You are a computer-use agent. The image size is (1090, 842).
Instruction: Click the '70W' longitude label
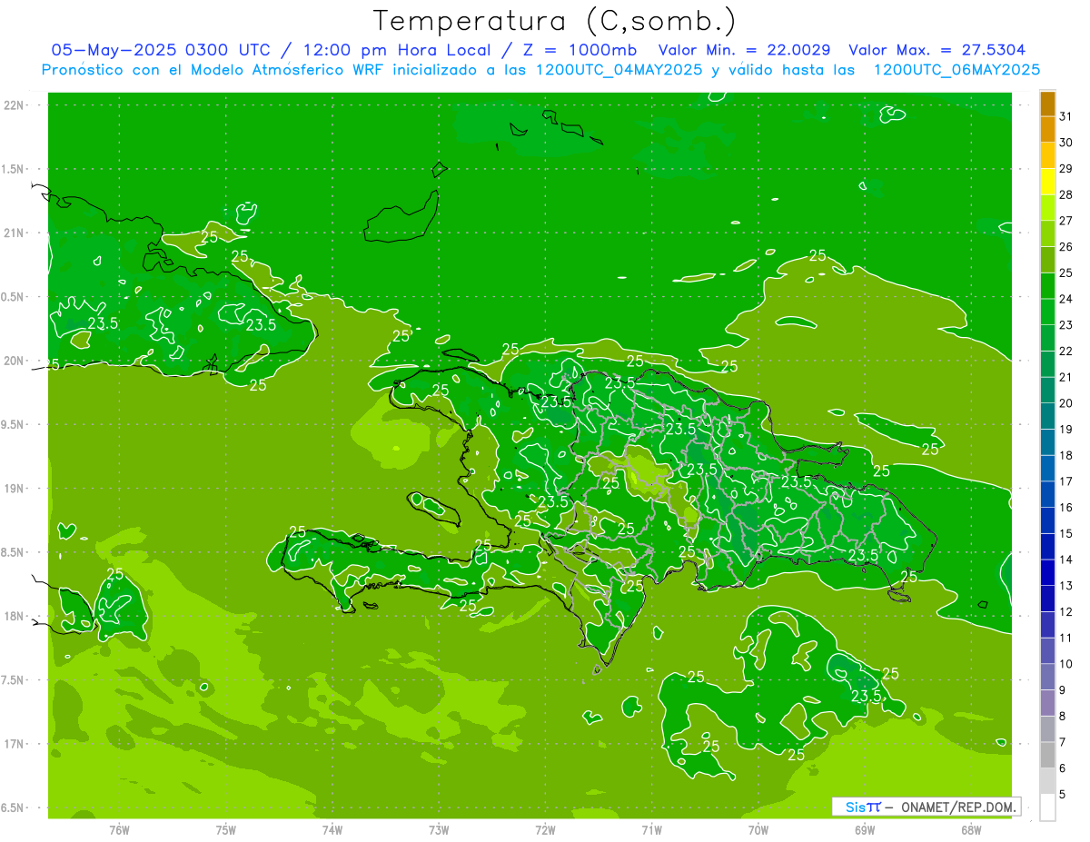click(758, 830)
